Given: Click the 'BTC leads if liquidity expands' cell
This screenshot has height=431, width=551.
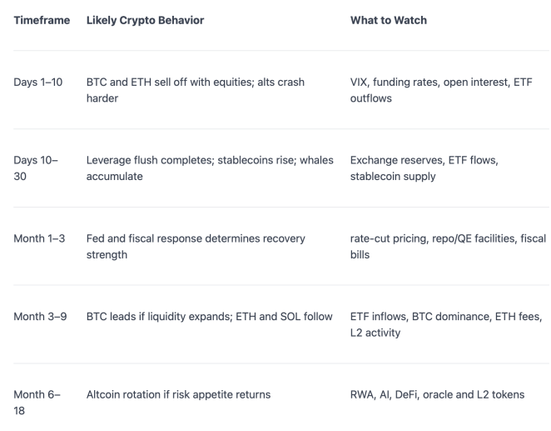Looking at the screenshot, I should [x=210, y=317].
